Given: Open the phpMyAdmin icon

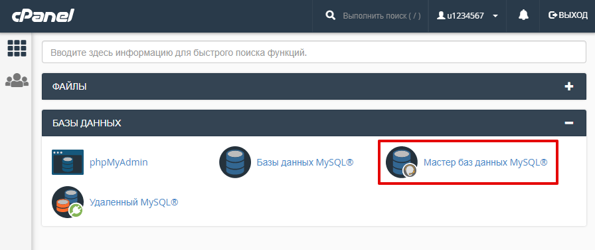Looking at the screenshot, I should 68,162.
